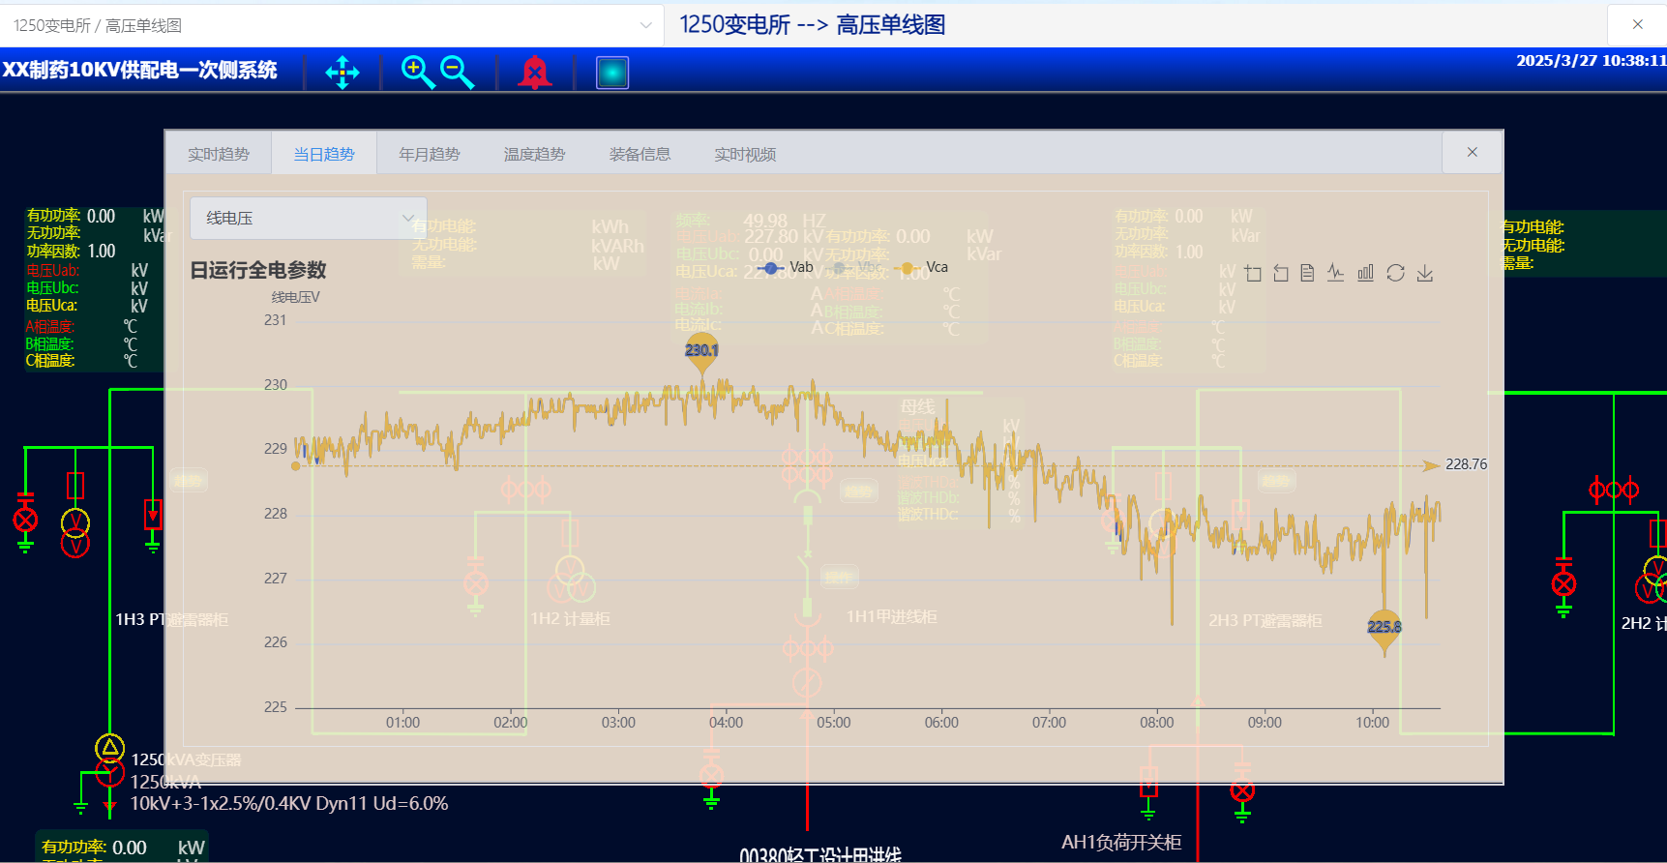Click the cyan square fullscreen icon
The image size is (1667, 863).
(x=612, y=73)
